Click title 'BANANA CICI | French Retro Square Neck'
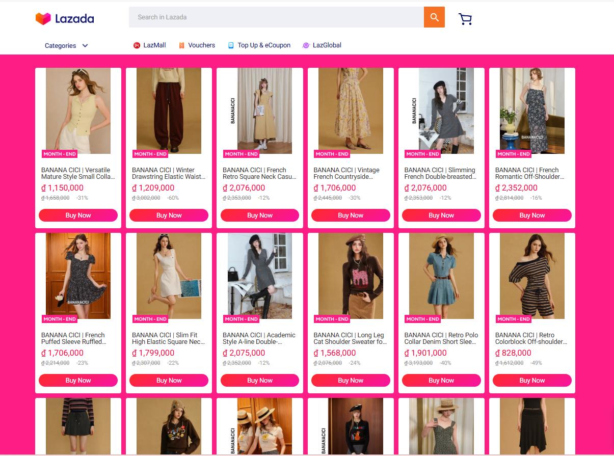 tap(259, 174)
